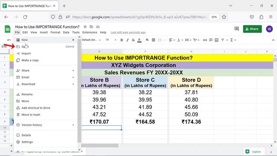Open the text wrapping dropdown

[x=188, y=40]
